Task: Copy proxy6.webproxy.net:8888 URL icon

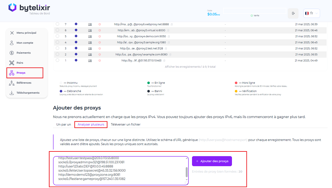Action: [x=172, y=24]
